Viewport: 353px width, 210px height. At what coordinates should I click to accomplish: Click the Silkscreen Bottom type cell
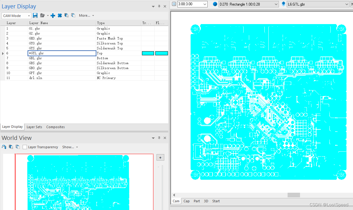pyautogui.click(x=119, y=68)
